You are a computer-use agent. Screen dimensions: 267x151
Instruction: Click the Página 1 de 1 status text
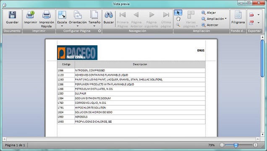click(x=15, y=145)
